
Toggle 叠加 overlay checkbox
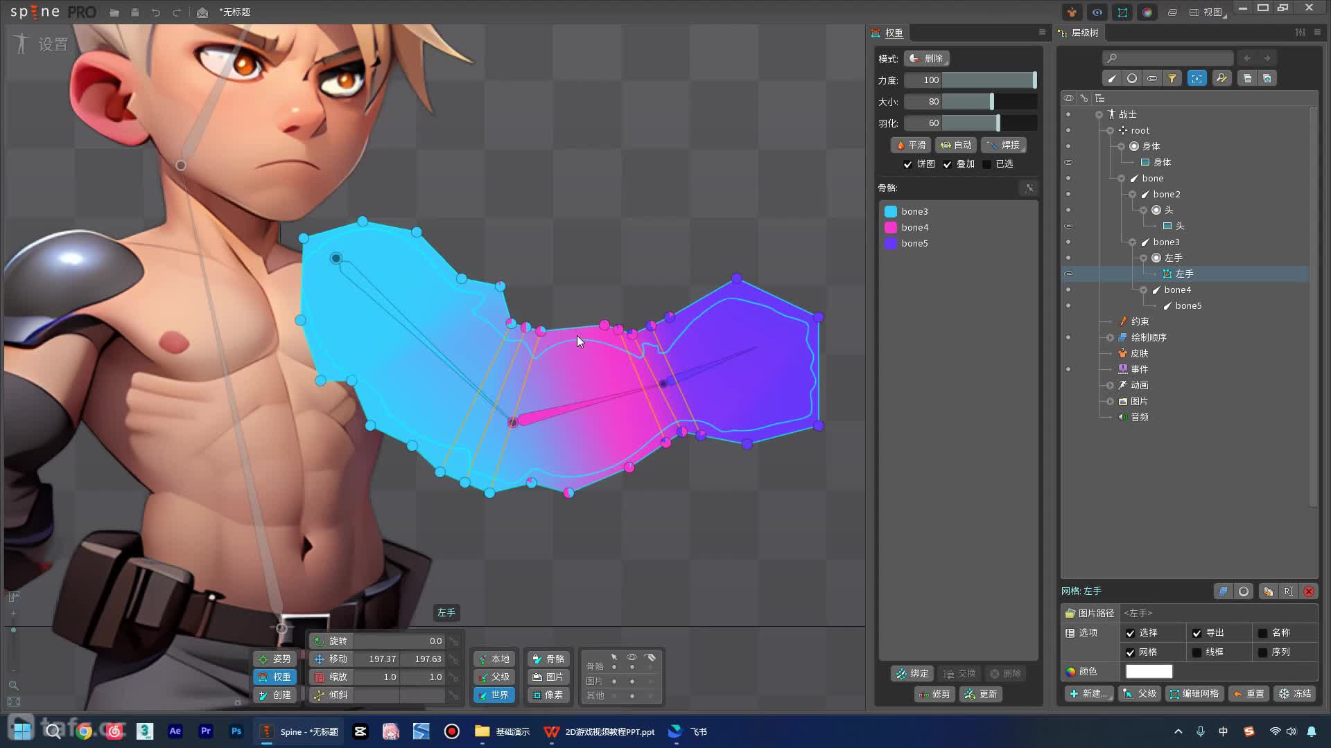pyautogui.click(x=947, y=164)
